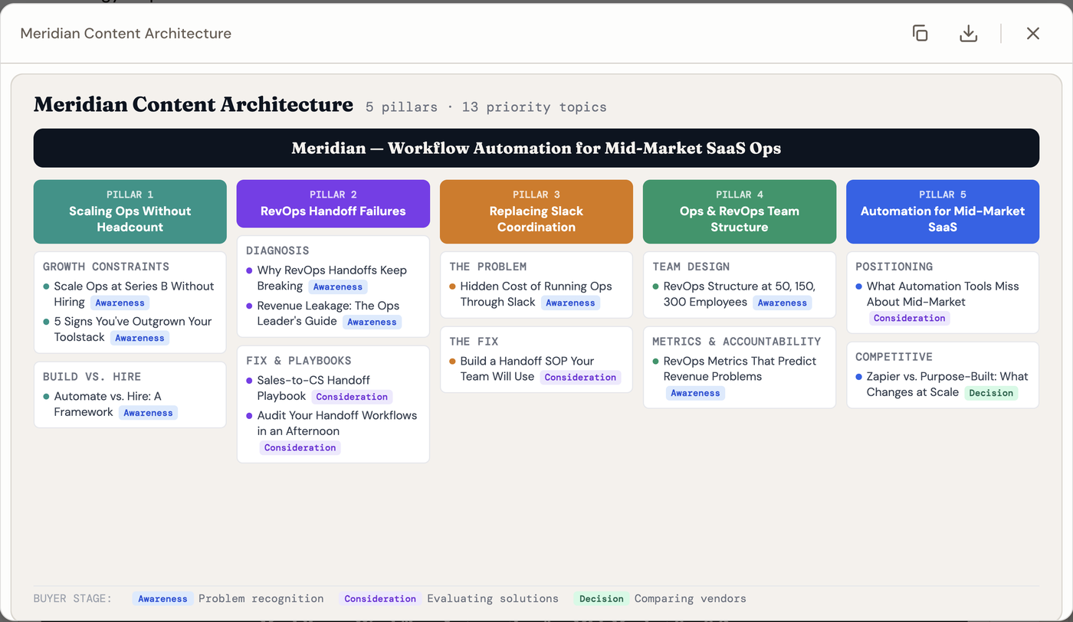Click 'Scale Ops at Series B Without Hiring' topic
Image resolution: width=1073 pixels, height=622 pixels.
click(133, 294)
